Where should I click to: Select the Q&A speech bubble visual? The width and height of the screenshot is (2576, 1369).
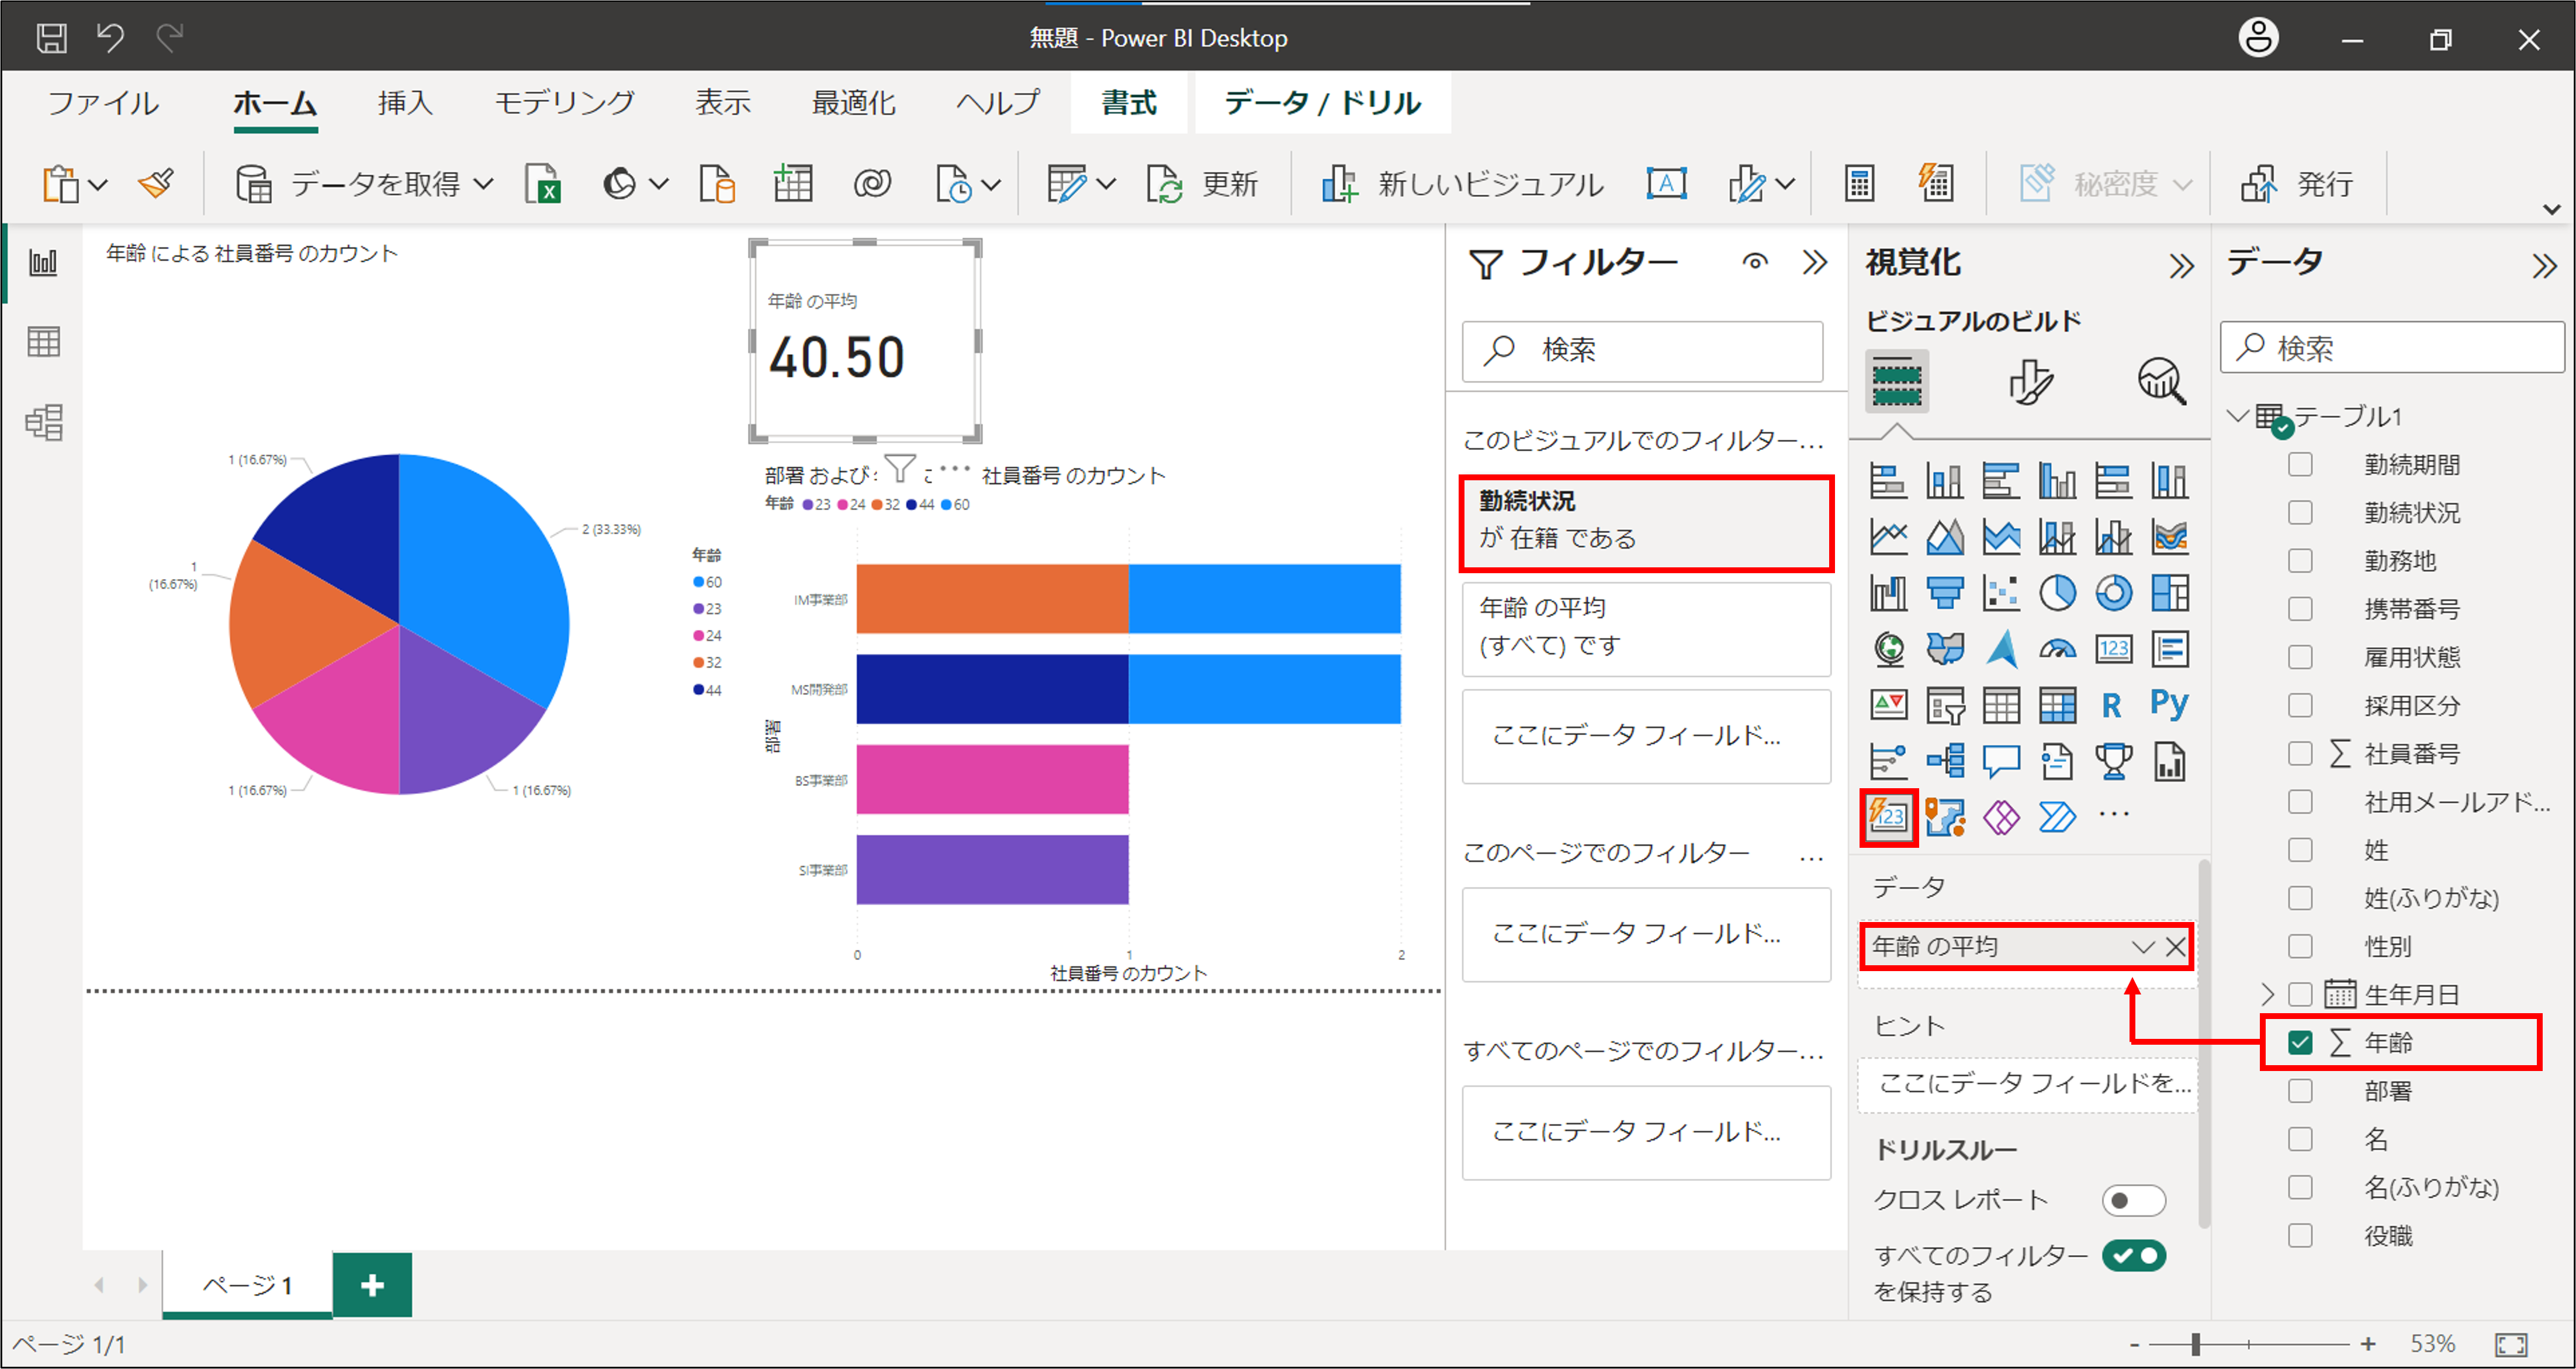pyautogui.click(x=2001, y=762)
